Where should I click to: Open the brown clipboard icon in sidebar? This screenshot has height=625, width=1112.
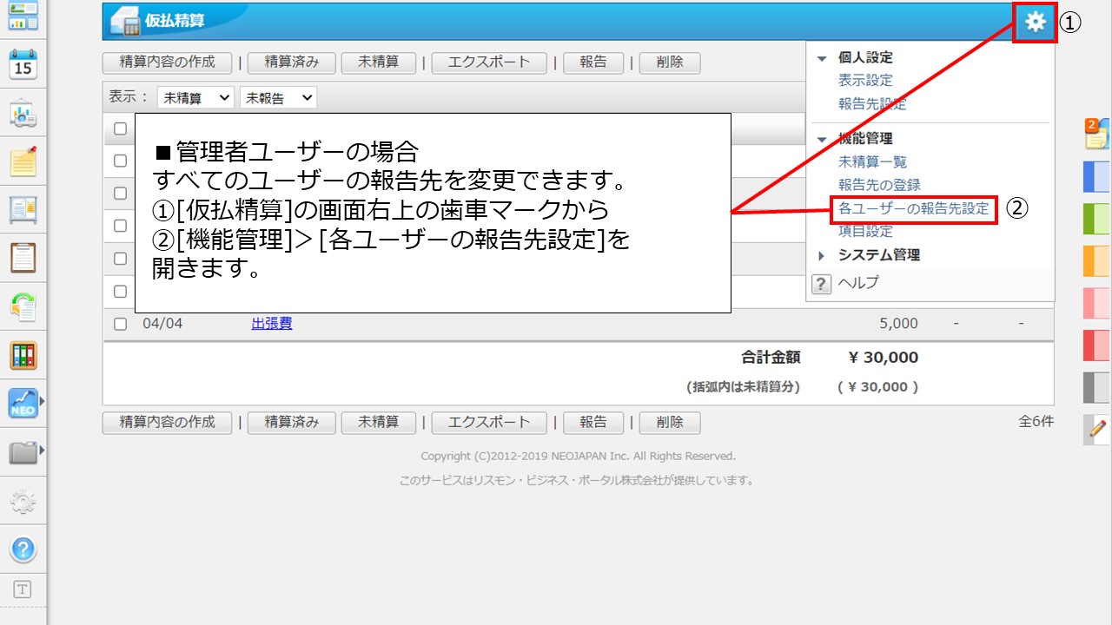tap(23, 258)
